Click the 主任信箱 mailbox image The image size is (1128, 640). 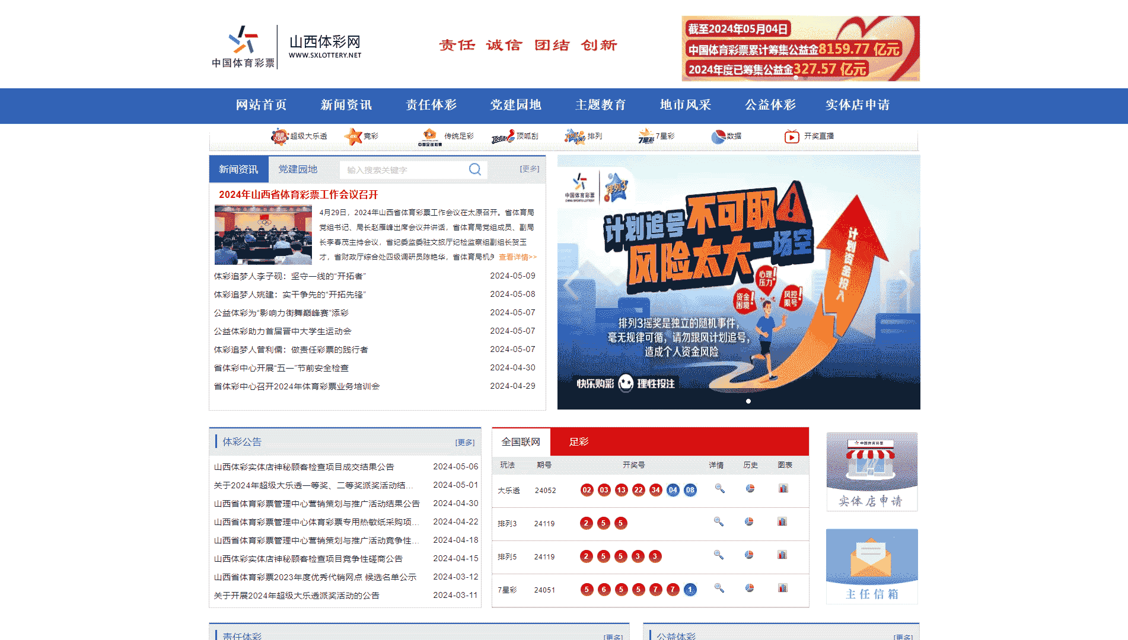pyautogui.click(x=872, y=566)
